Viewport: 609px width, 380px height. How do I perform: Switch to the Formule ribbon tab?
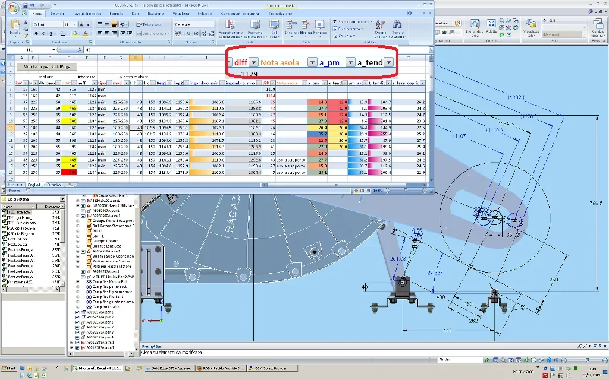click(x=117, y=12)
